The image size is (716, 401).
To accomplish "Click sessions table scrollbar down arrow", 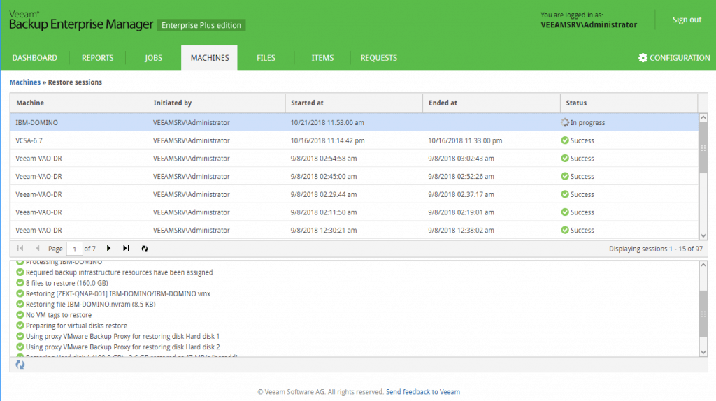I will click(703, 235).
